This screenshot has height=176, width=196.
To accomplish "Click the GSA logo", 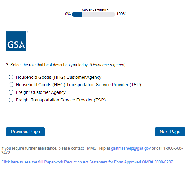I will 16,41.
